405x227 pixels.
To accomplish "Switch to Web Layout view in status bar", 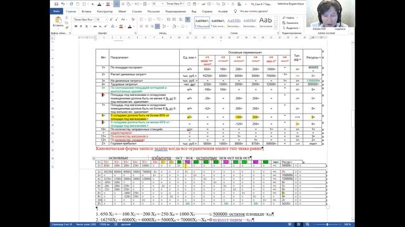I will point(307,224).
